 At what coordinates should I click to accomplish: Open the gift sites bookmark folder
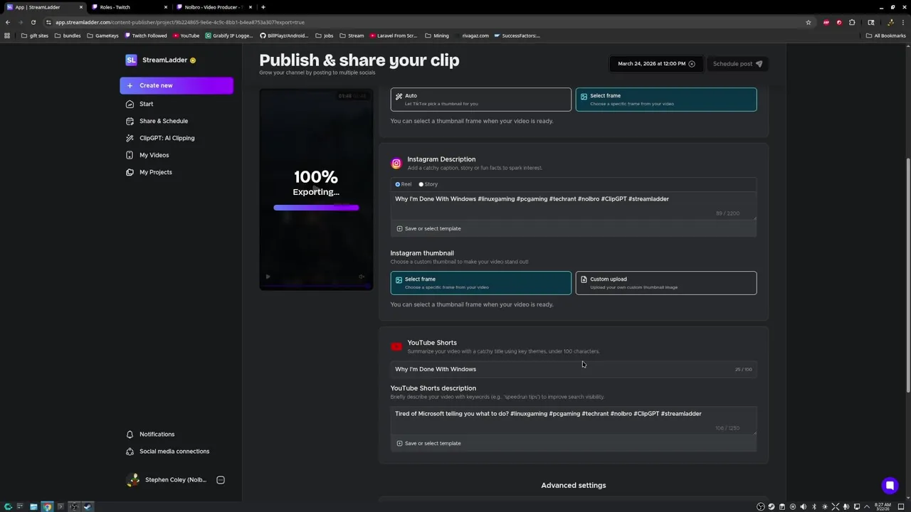35,36
